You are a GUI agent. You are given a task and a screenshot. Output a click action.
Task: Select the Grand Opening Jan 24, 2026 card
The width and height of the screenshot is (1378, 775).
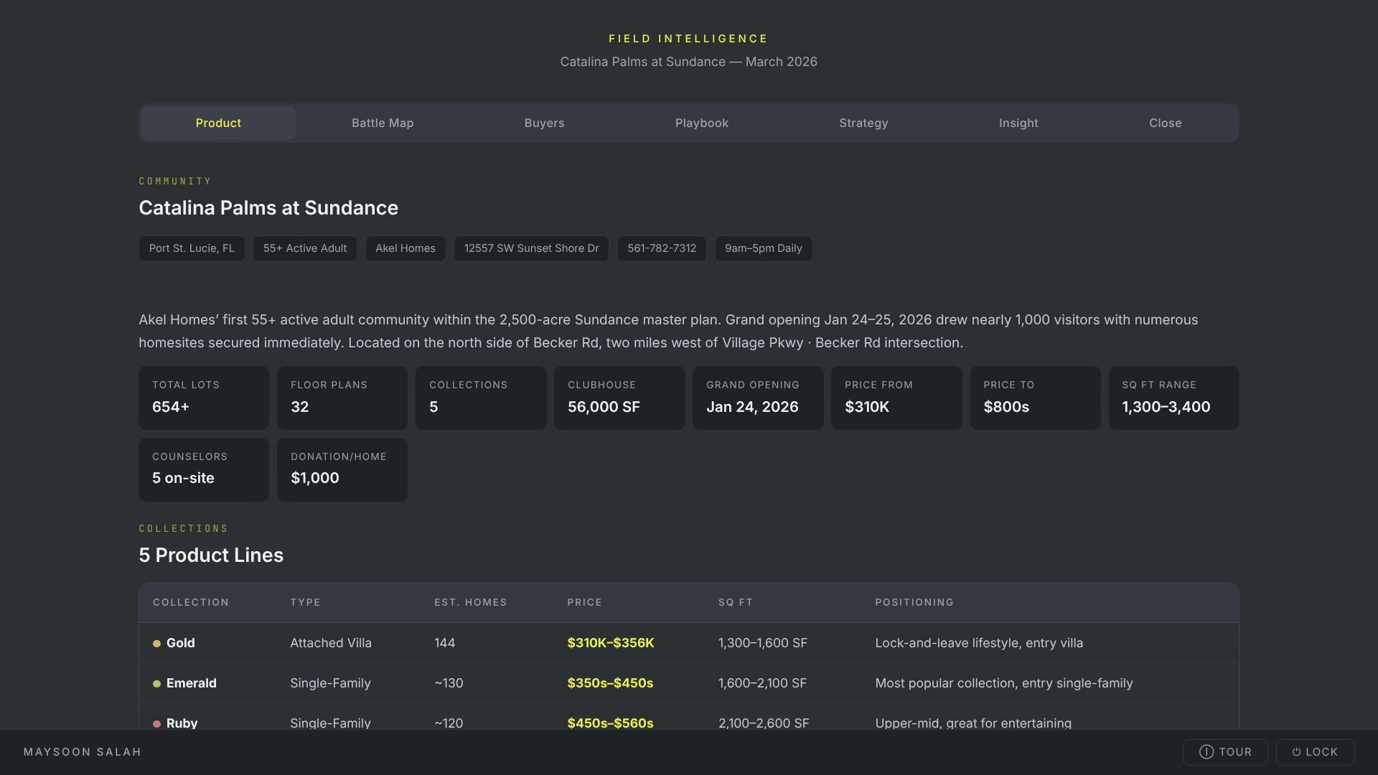[x=758, y=398]
